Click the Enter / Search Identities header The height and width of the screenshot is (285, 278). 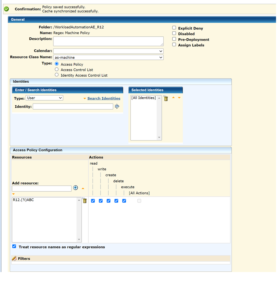coord(68,90)
